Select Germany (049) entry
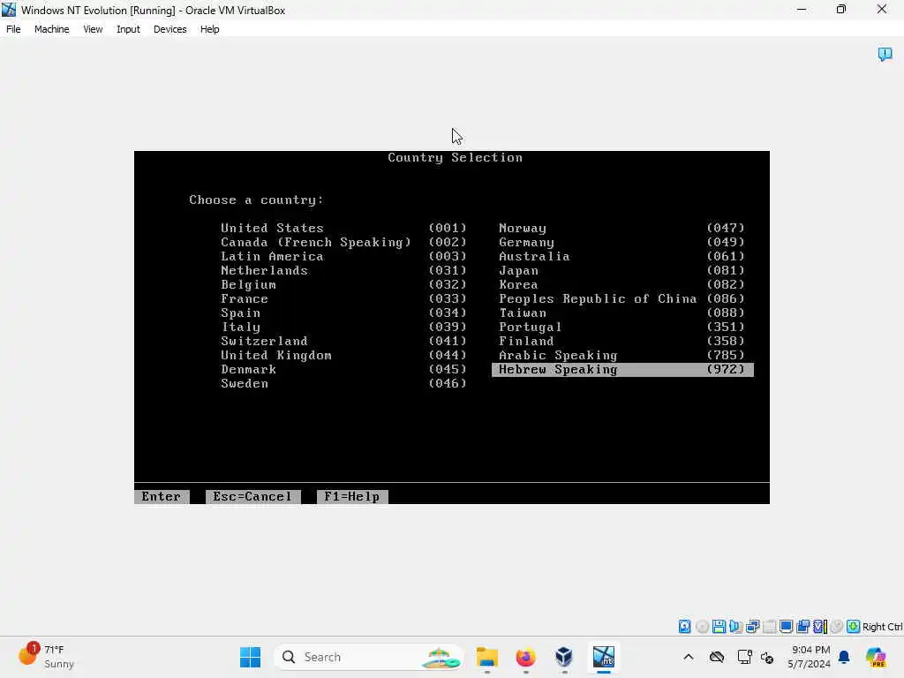 tap(621, 242)
